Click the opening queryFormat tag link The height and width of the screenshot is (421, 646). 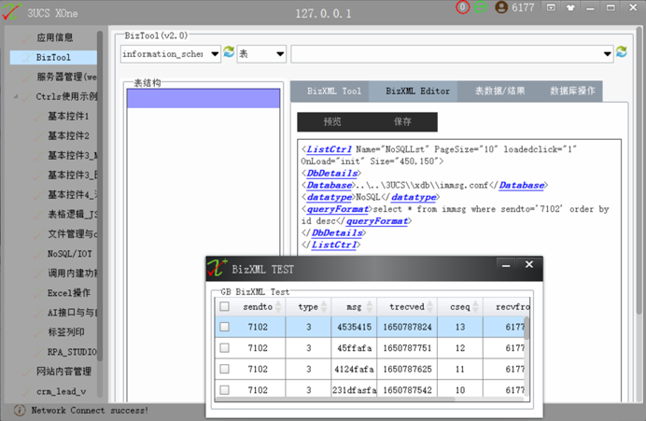pyautogui.click(x=337, y=209)
